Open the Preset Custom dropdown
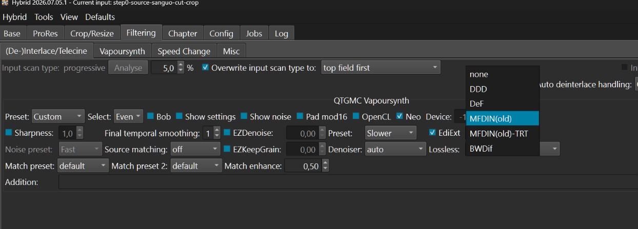Image resolution: width=638 pixels, height=229 pixels. tap(58, 117)
